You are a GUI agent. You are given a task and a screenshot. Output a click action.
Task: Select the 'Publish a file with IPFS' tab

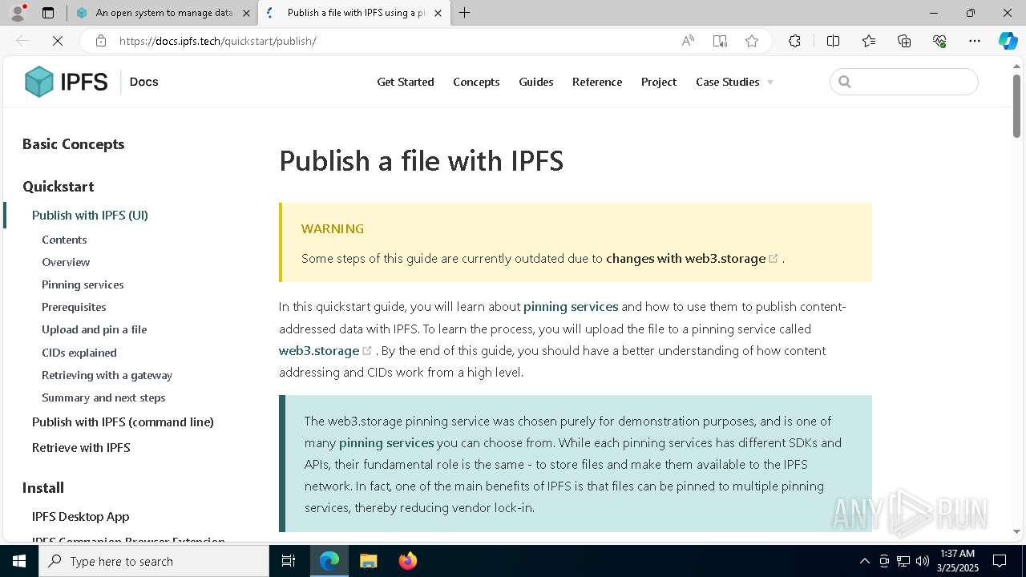point(355,13)
